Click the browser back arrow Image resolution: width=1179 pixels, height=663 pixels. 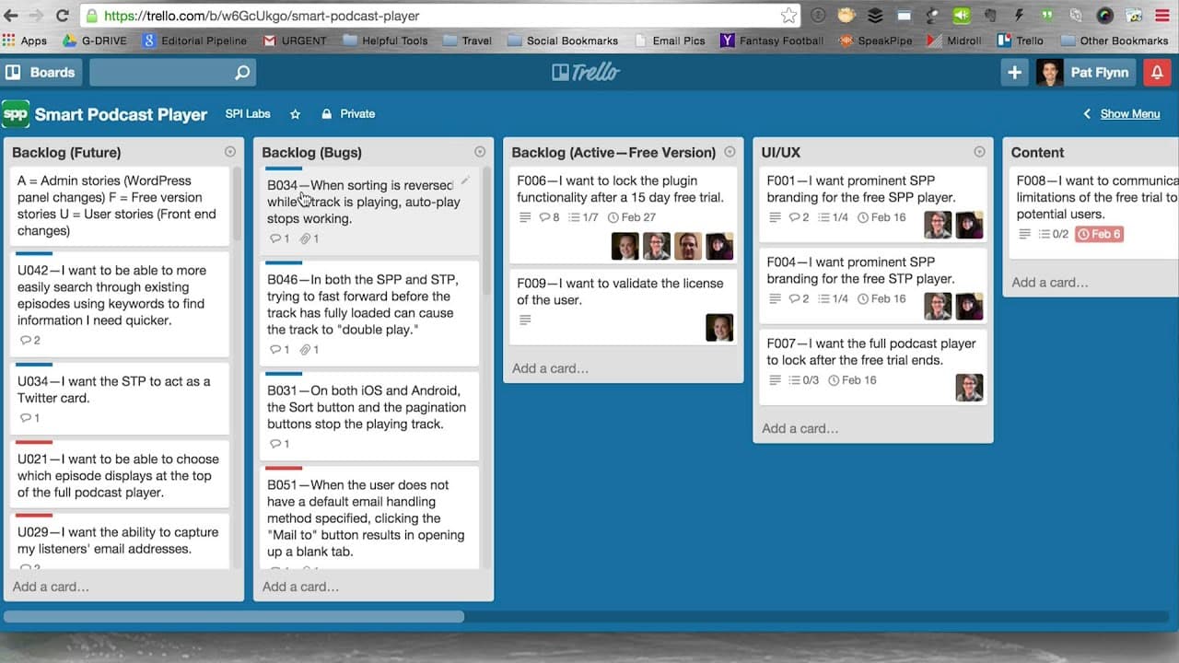point(12,16)
